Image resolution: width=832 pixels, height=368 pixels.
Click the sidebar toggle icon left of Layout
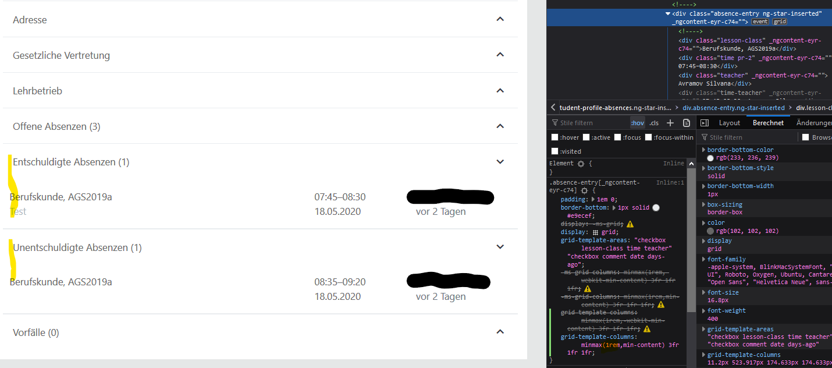pos(705,122)
